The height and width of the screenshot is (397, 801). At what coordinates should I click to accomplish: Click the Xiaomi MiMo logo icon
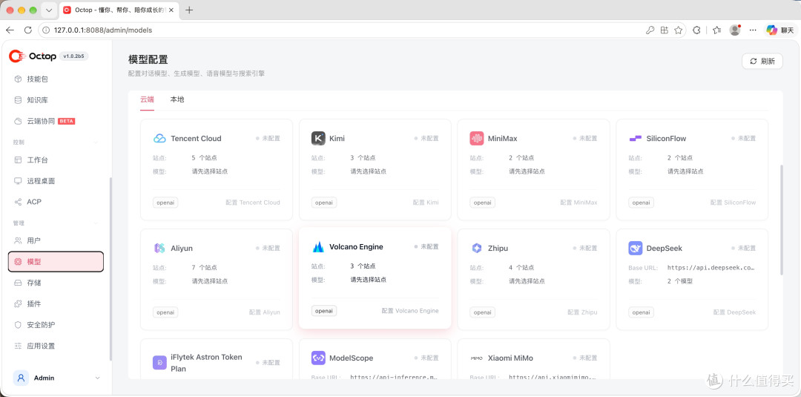[477, 358]
